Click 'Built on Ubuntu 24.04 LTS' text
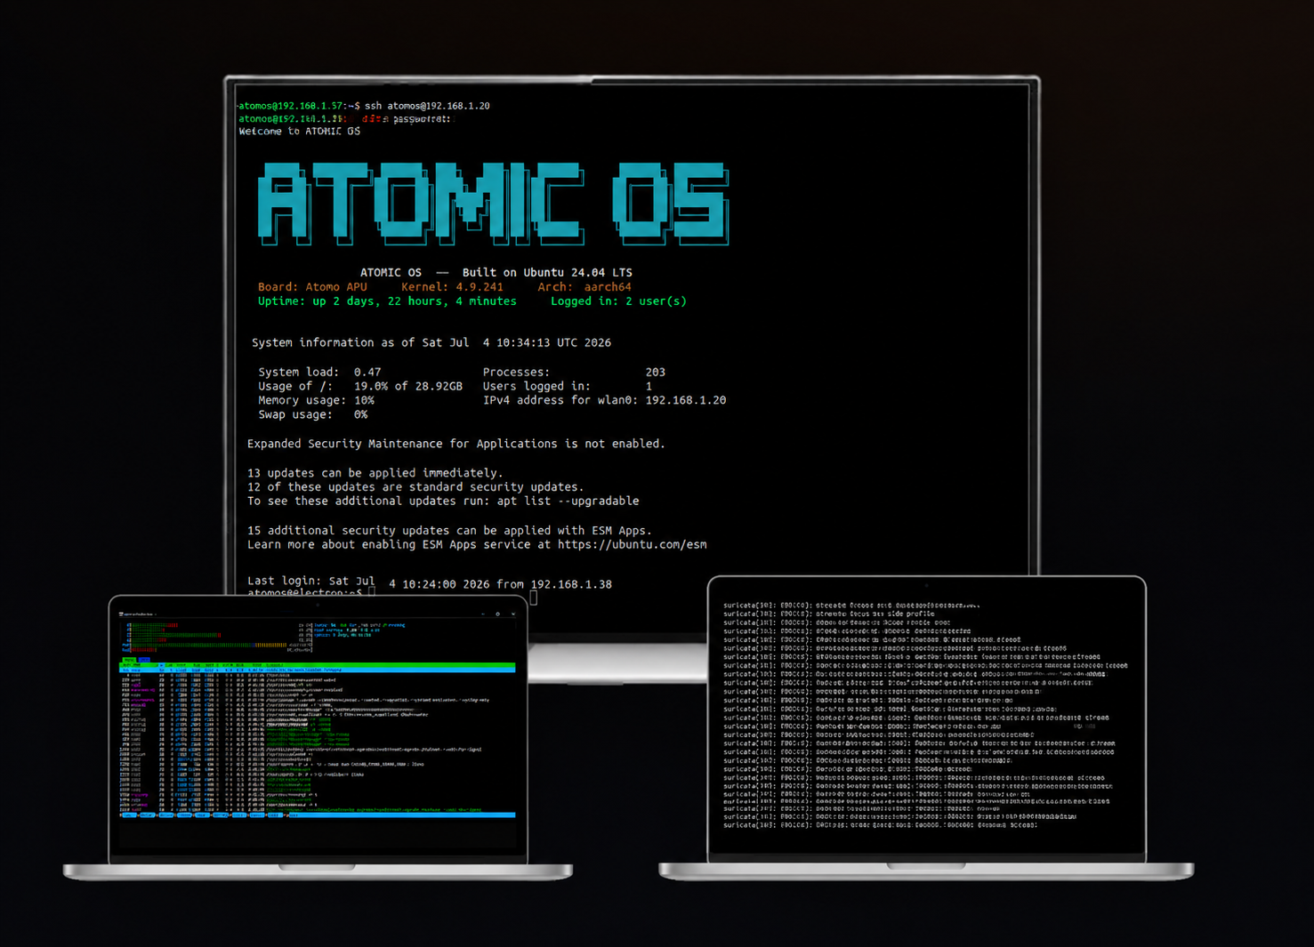Screen dimensions: 1314x947 tap(547, 273)
